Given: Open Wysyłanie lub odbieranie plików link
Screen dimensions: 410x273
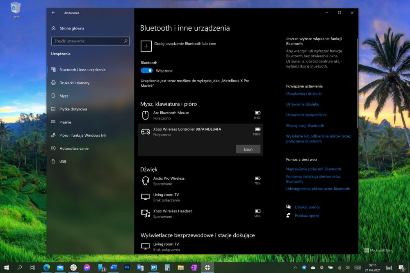Looking at the screenshot, I should (x=318, y=139).
